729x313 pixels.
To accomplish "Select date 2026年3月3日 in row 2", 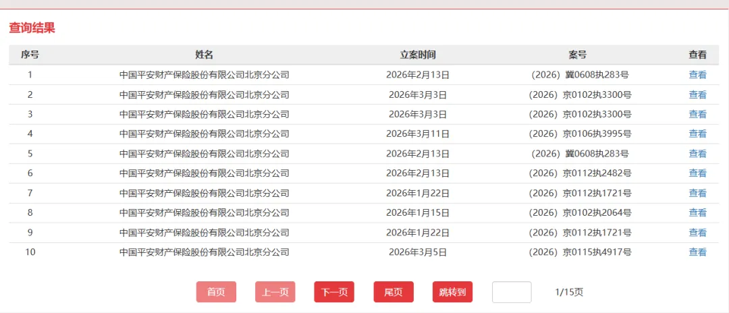I will coord(418,94).
